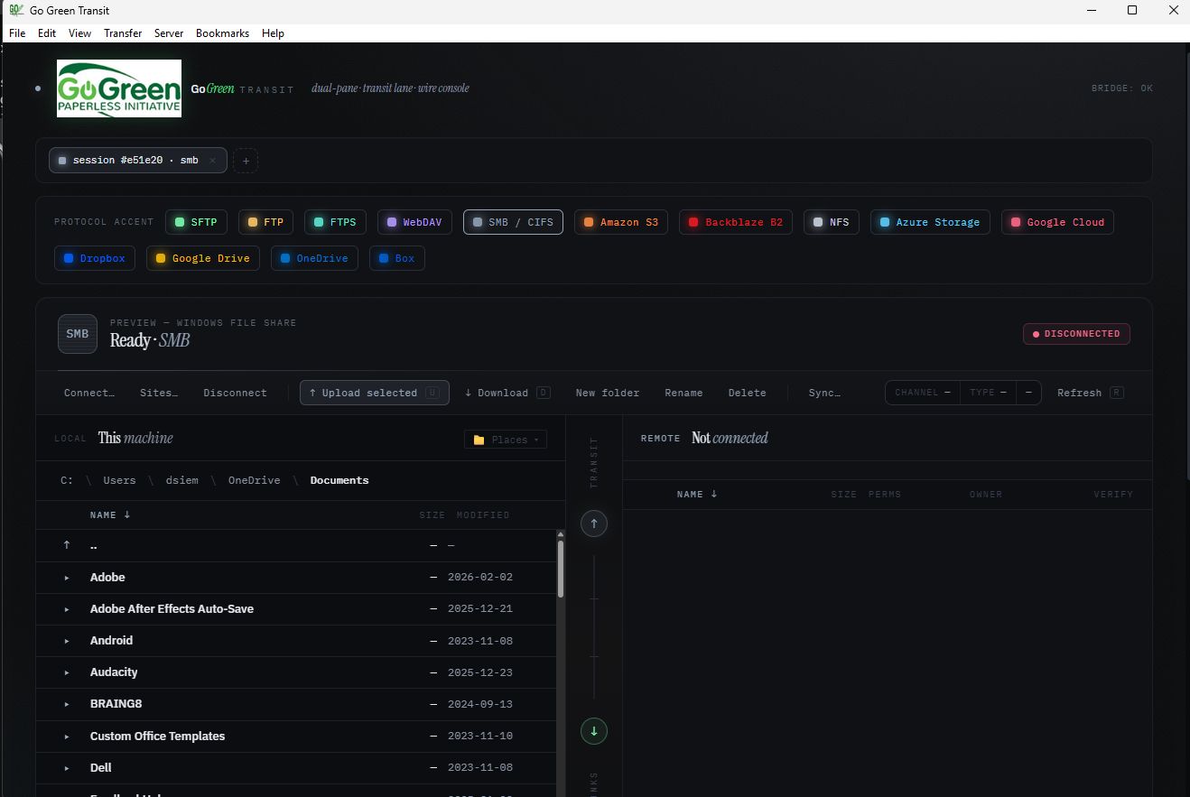Image resolution: width=1190 pixels, height=797 pixels.
Task: Select the NFS protocol accent
Action: tap(832, 222)
